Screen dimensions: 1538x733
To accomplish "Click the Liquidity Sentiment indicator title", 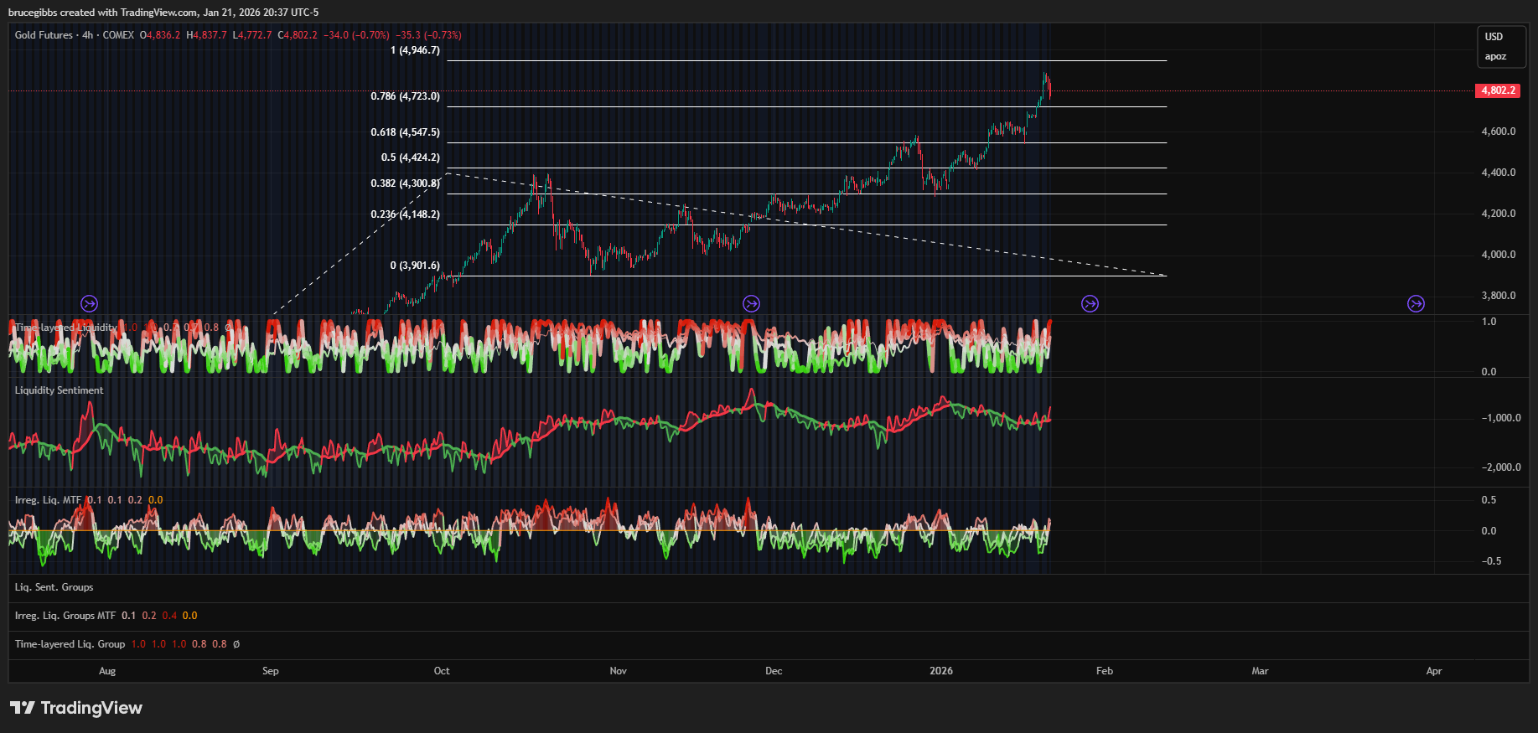I will pyautogui.click(x=59, y=390).
